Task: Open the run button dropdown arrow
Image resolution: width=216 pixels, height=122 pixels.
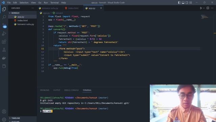Action: 204,8
